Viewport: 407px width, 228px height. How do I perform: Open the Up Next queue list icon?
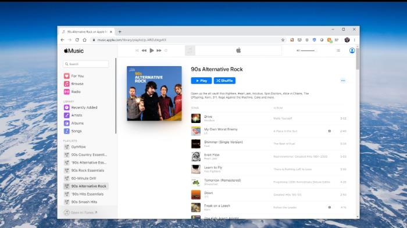click(338, 50)
